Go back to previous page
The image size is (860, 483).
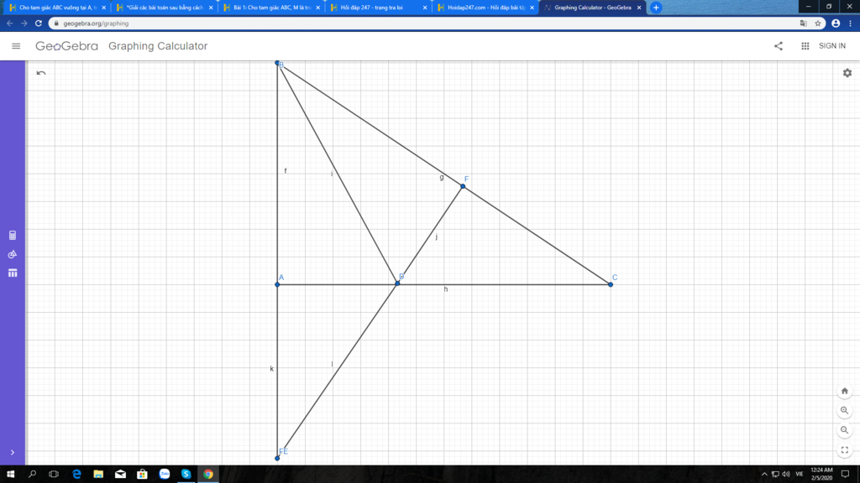click(10, 23)
